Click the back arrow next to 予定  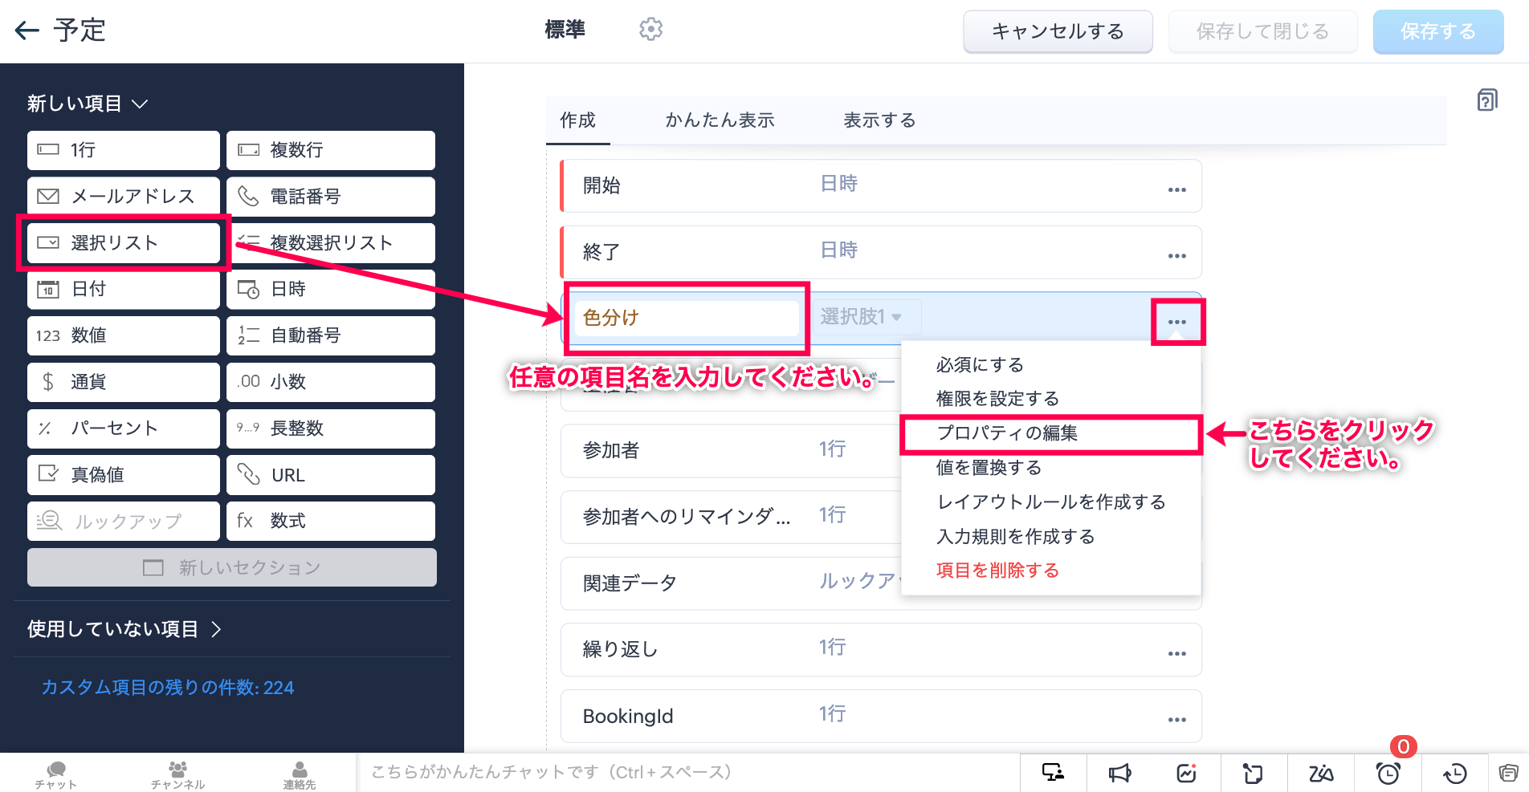click(27, 30)
